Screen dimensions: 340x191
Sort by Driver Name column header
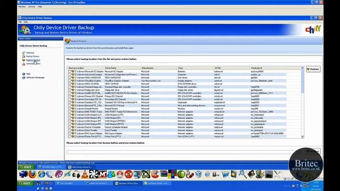point(122,68)
